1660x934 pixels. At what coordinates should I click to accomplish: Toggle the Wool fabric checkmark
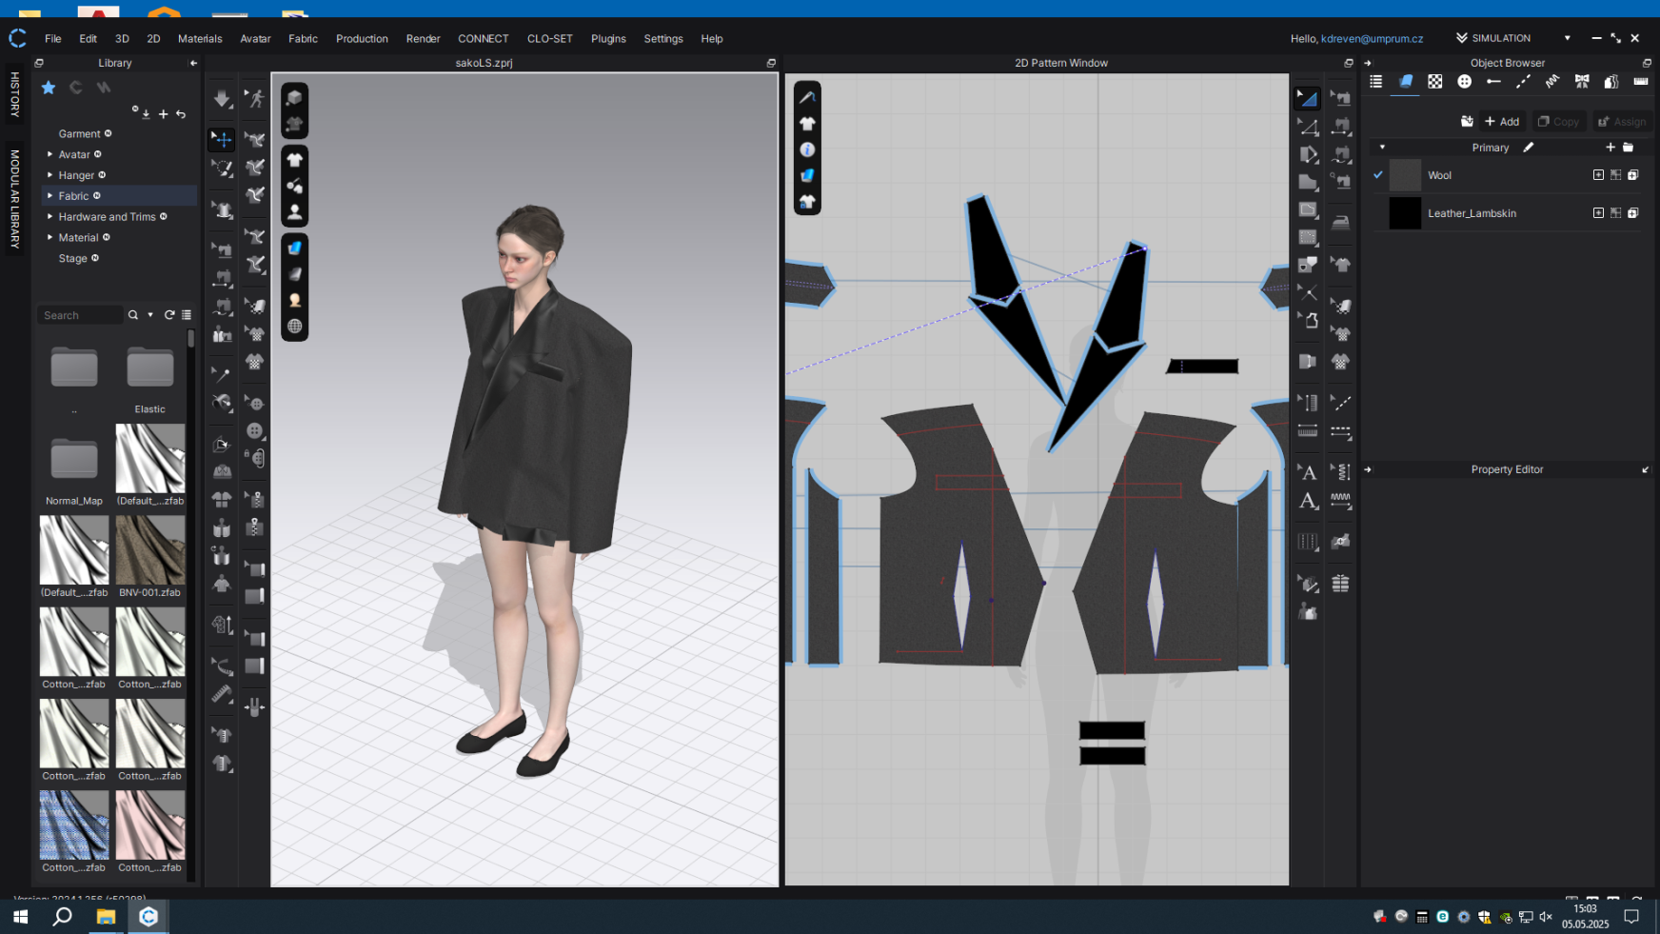pos(1378,175)
